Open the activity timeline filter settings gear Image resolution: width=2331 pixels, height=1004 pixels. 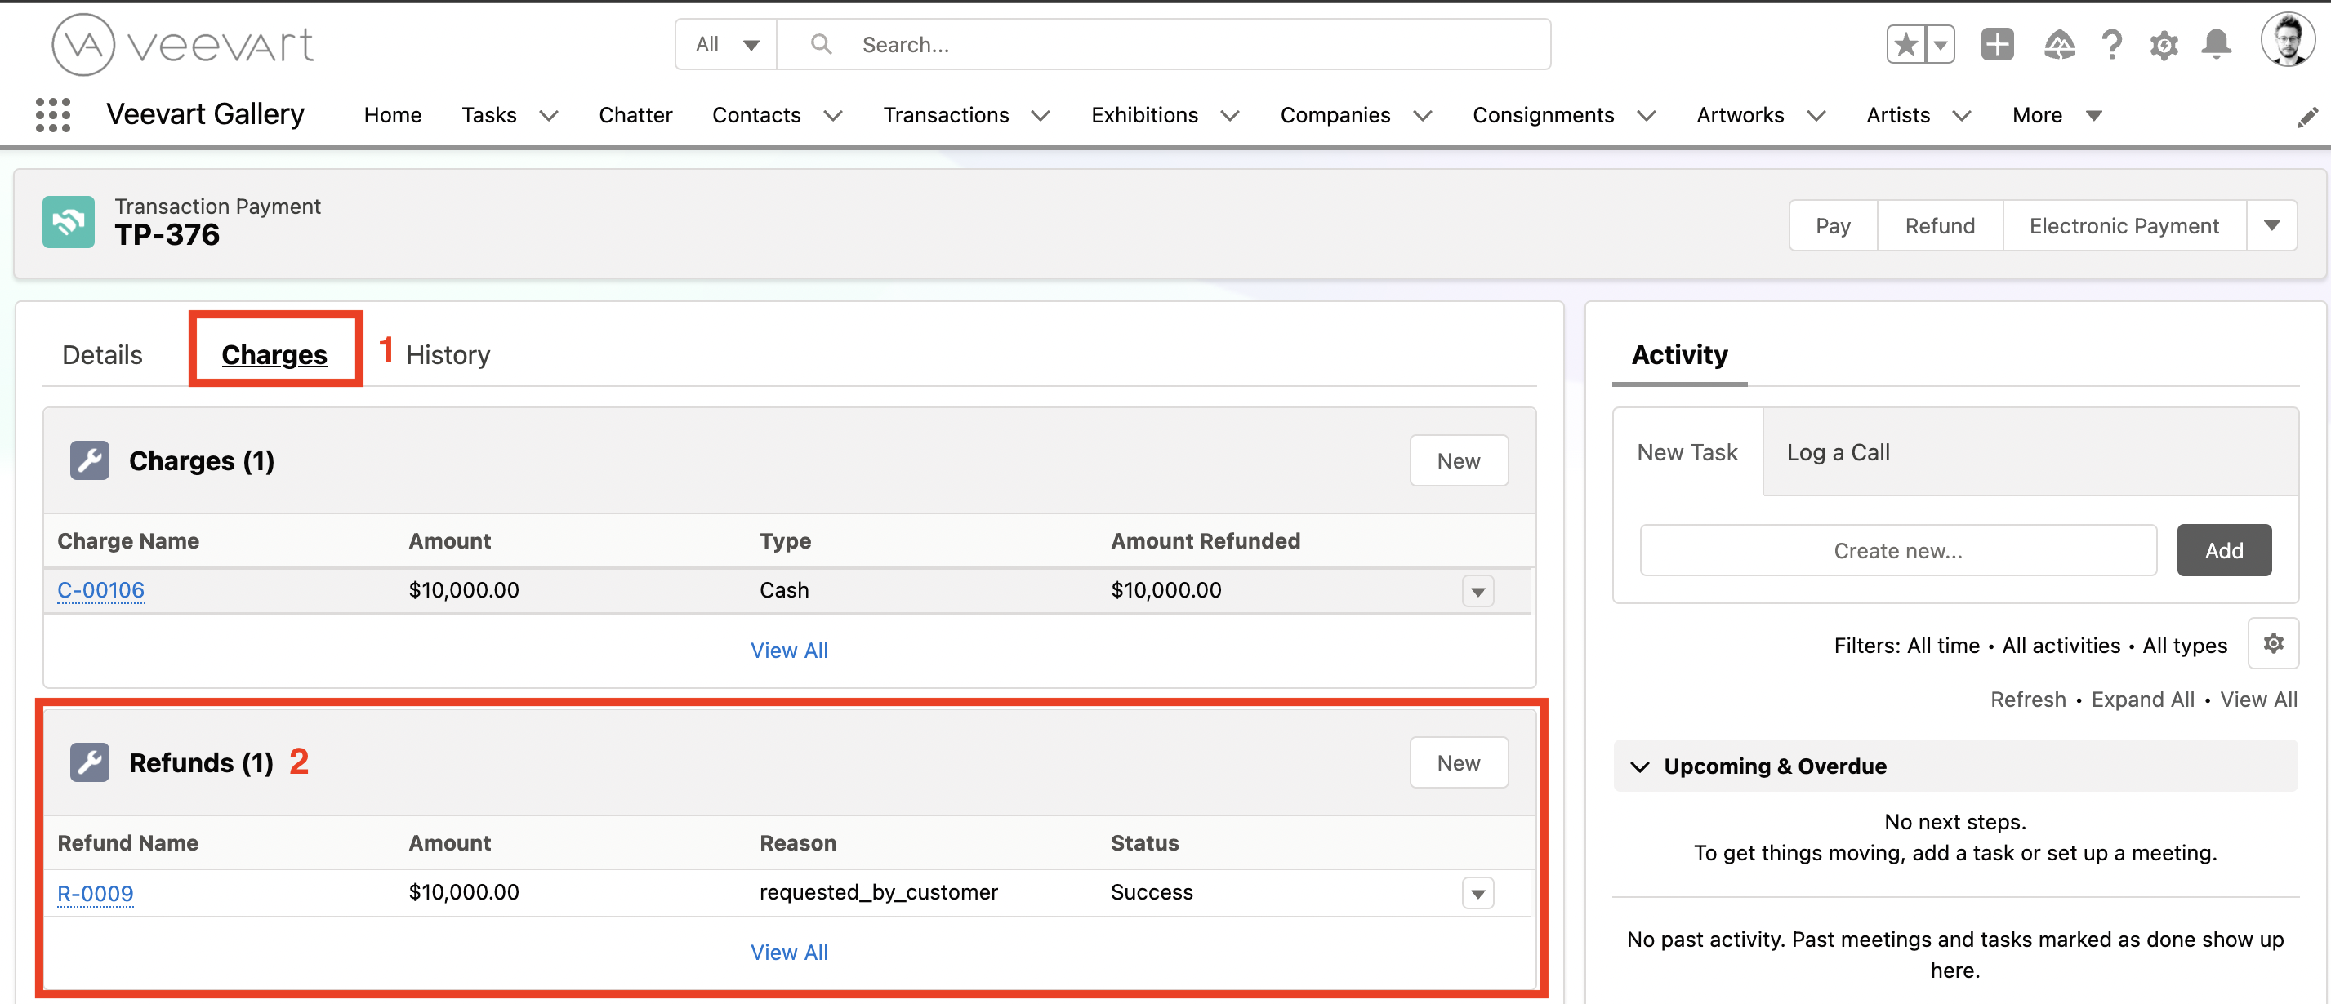click(2273, 644)
